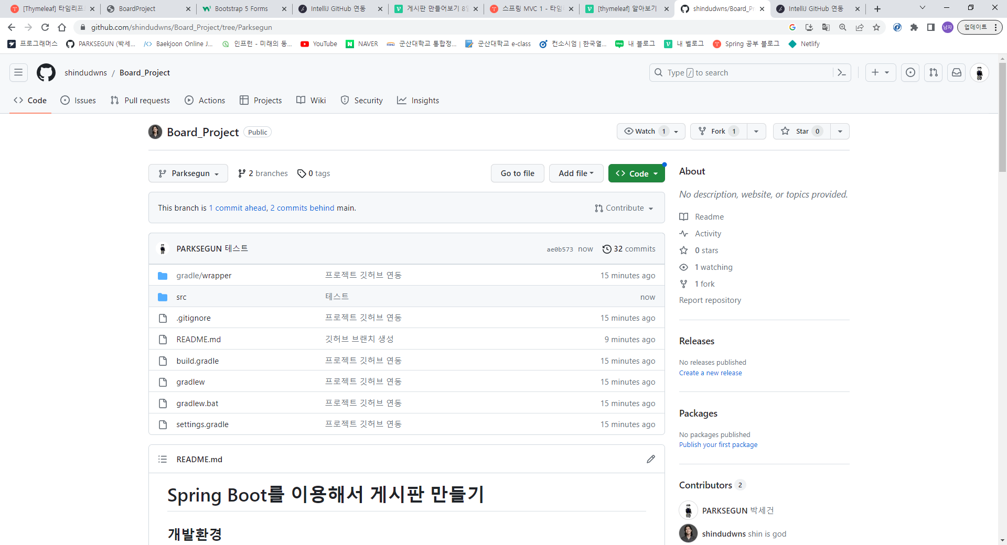Open the zoom magnifier icon in address bar
The height and width of the screenshot is (545, 1007).
pos(843,27)
